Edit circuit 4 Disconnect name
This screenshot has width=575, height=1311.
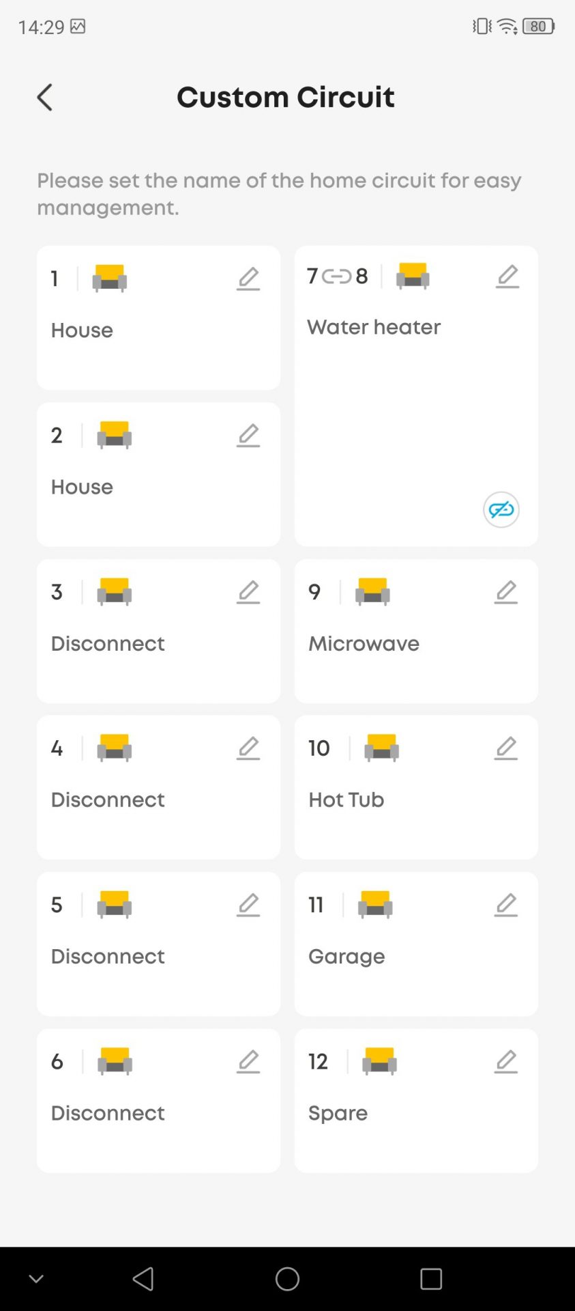248,748
